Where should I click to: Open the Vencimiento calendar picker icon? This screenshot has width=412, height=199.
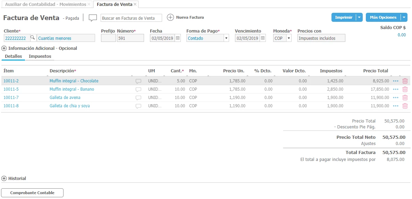[263, 38]
